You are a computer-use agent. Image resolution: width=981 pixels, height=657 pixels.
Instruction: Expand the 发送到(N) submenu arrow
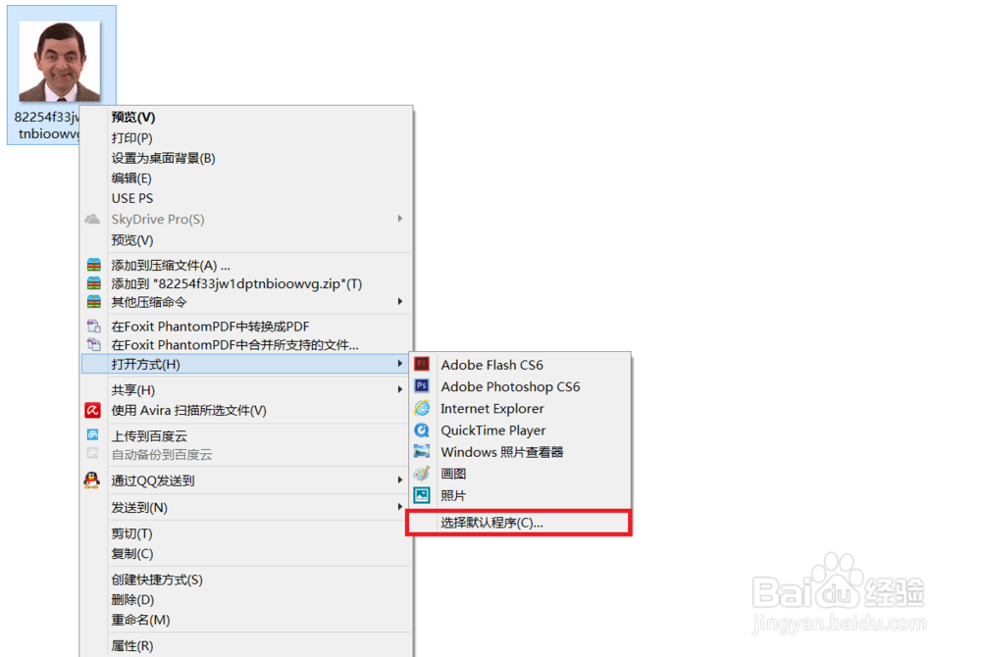400,507
